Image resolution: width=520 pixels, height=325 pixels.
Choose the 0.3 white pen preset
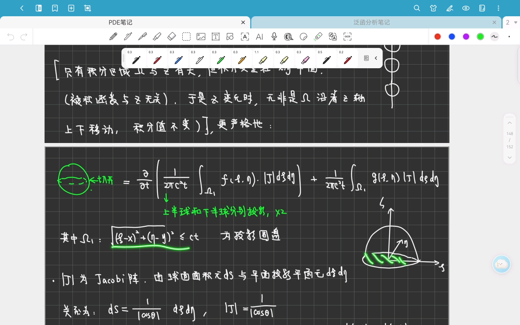point(199,58)
